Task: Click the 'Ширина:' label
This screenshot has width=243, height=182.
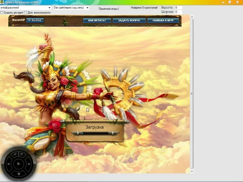Action: pyautogui.click(x=167, y=12)
